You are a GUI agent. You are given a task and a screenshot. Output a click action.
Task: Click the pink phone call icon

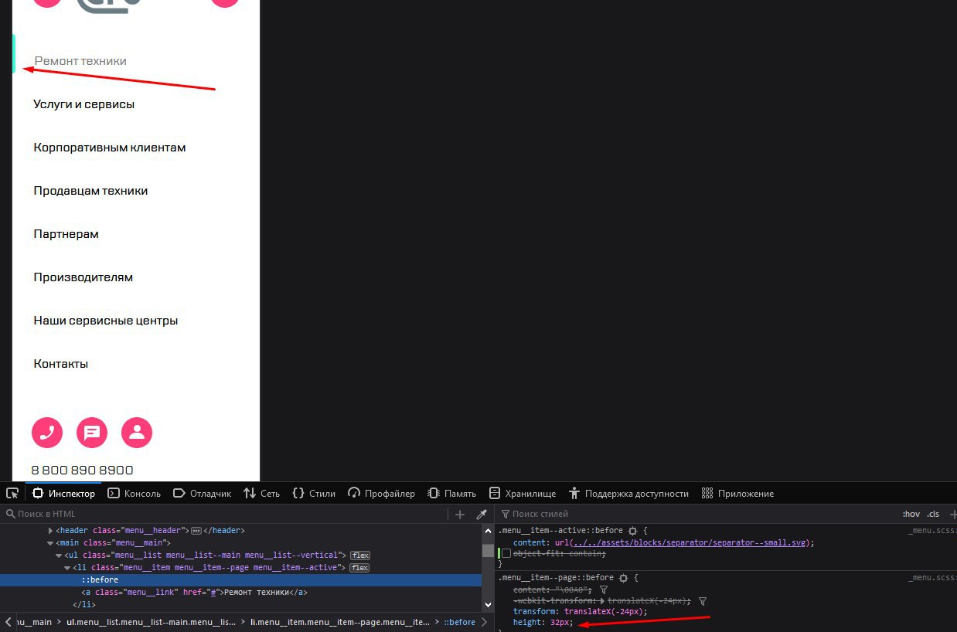click(46, 433)
